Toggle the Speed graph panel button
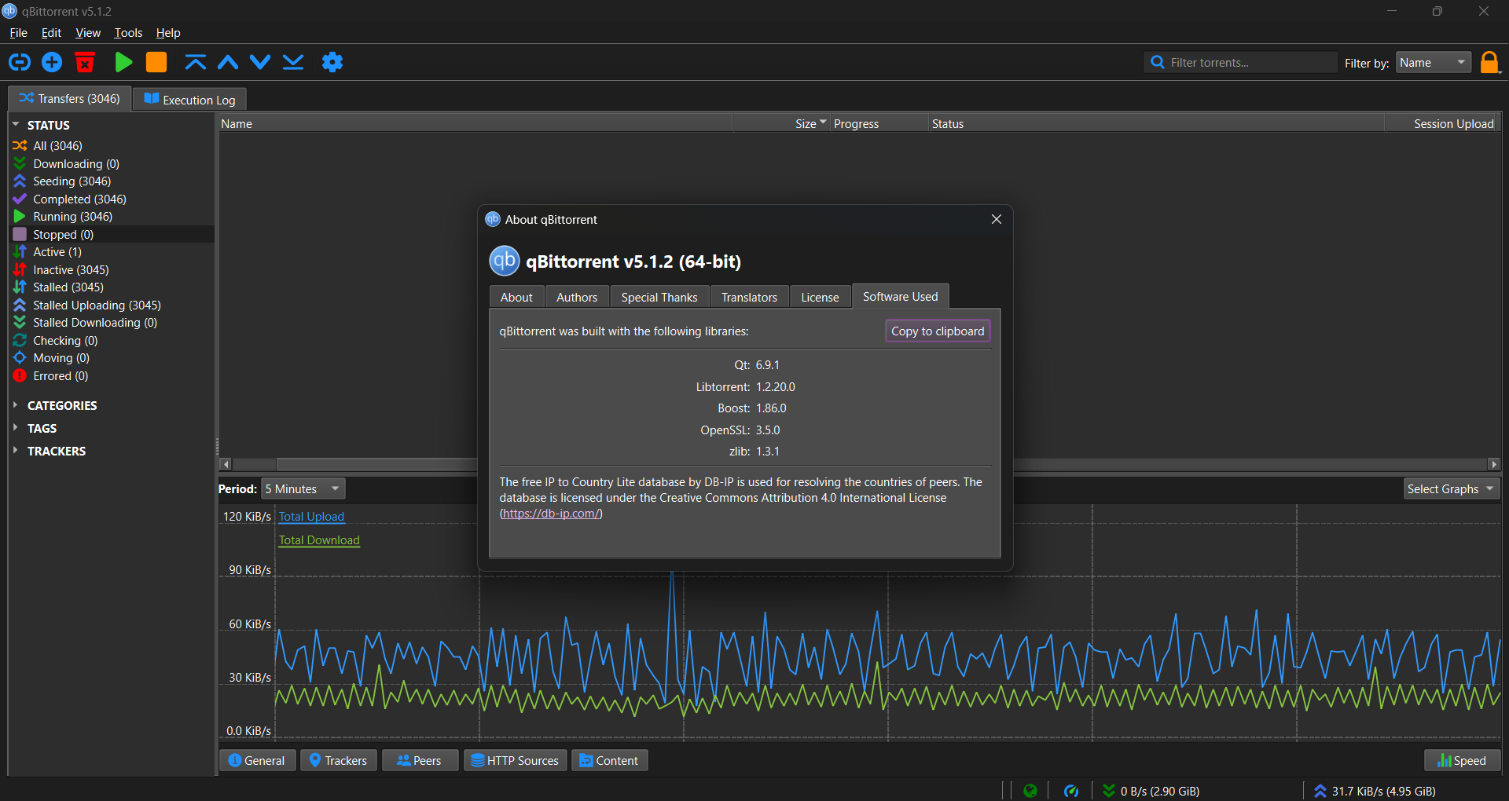 (1462, 760)
